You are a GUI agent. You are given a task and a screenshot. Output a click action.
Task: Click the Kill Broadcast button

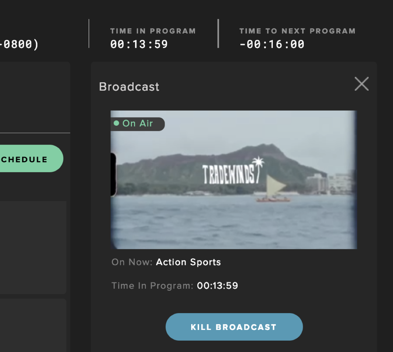click(234, 327)
